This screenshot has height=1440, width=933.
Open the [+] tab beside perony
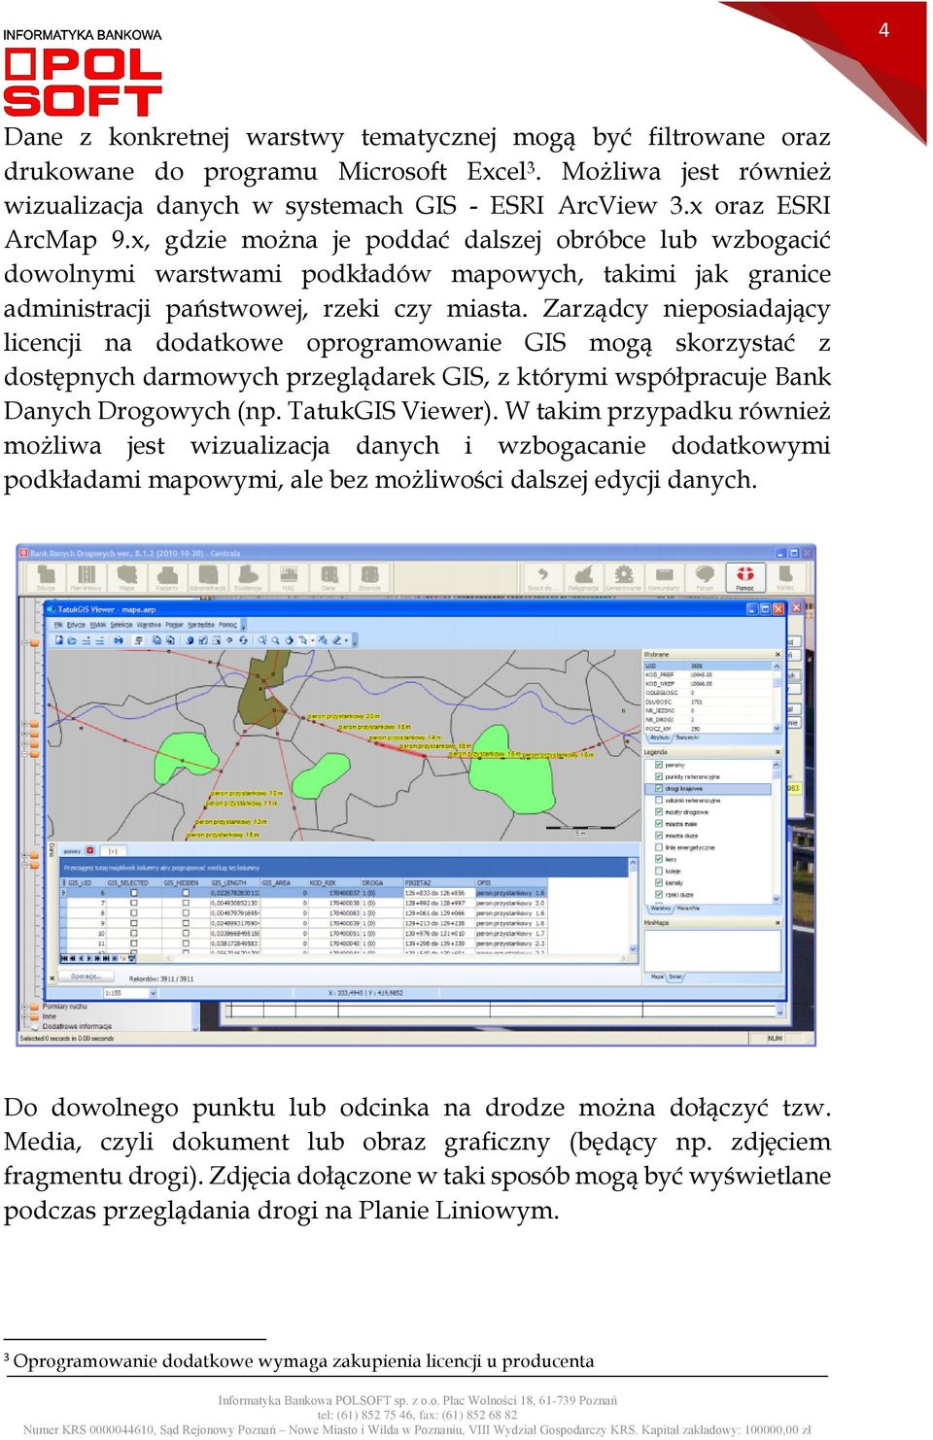pyautogui.click(x=113, y=850)
